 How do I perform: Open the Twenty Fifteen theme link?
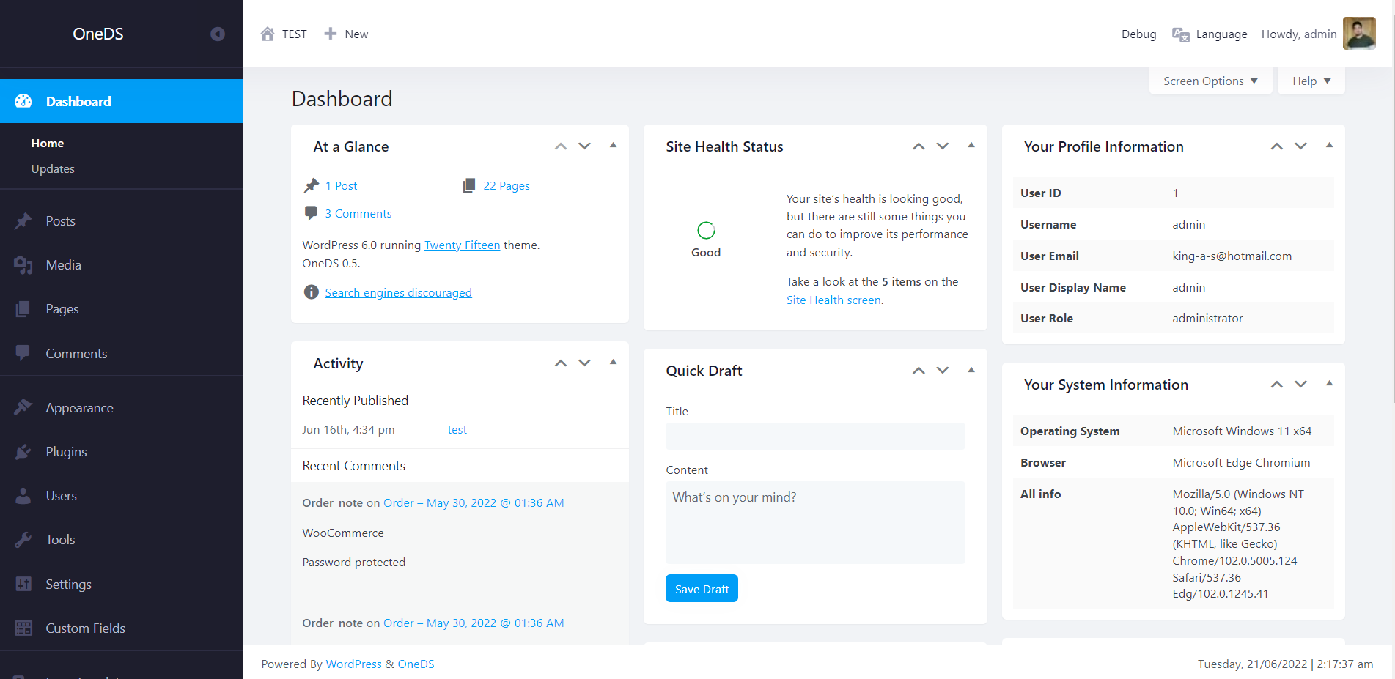462,245
